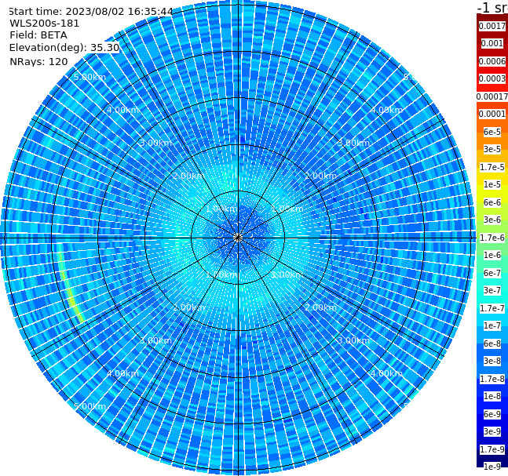Select the 3e-9 colorbar label
This screenshot has height=476, width=508.
[x=492, y=431]
